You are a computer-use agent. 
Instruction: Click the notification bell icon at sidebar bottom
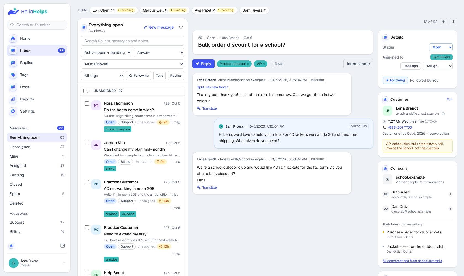(12, 246)
